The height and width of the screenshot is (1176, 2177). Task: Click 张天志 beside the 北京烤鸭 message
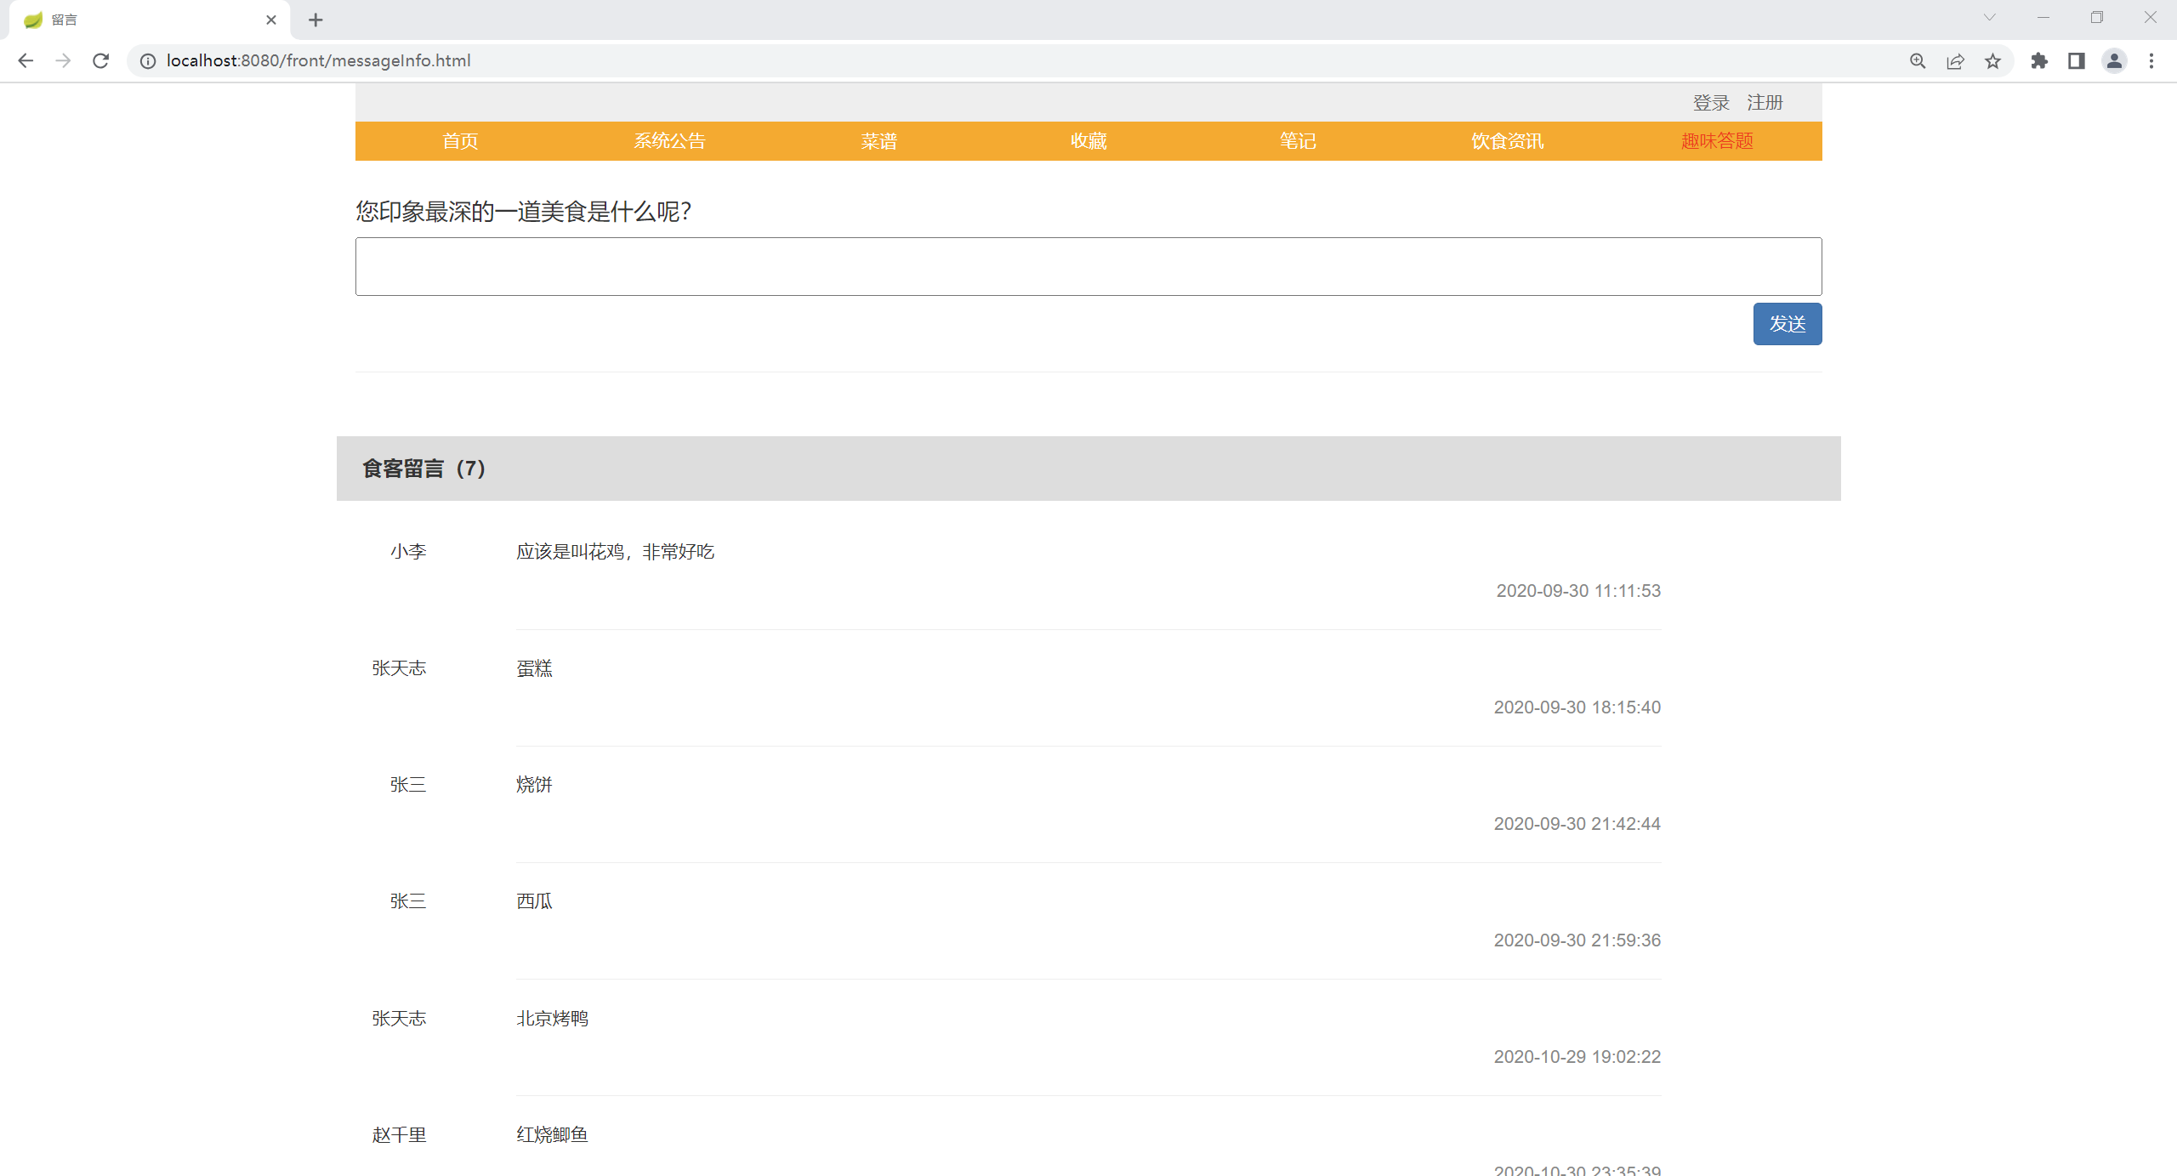tap(399, 1019)
